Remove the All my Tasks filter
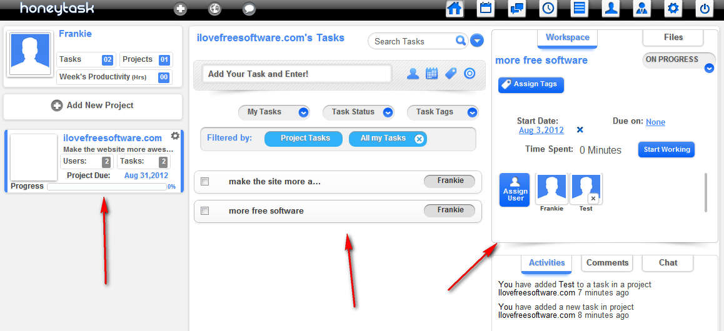 tap(419, 139)
